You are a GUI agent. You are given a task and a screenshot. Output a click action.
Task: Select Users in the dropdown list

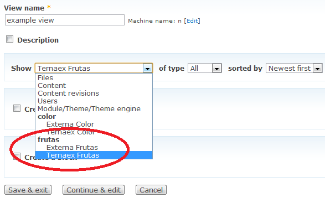point(94,101)
